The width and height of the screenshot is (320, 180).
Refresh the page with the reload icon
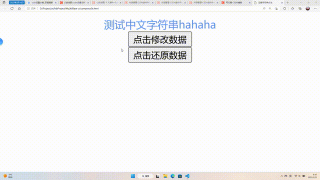click(x=12, y=8)
